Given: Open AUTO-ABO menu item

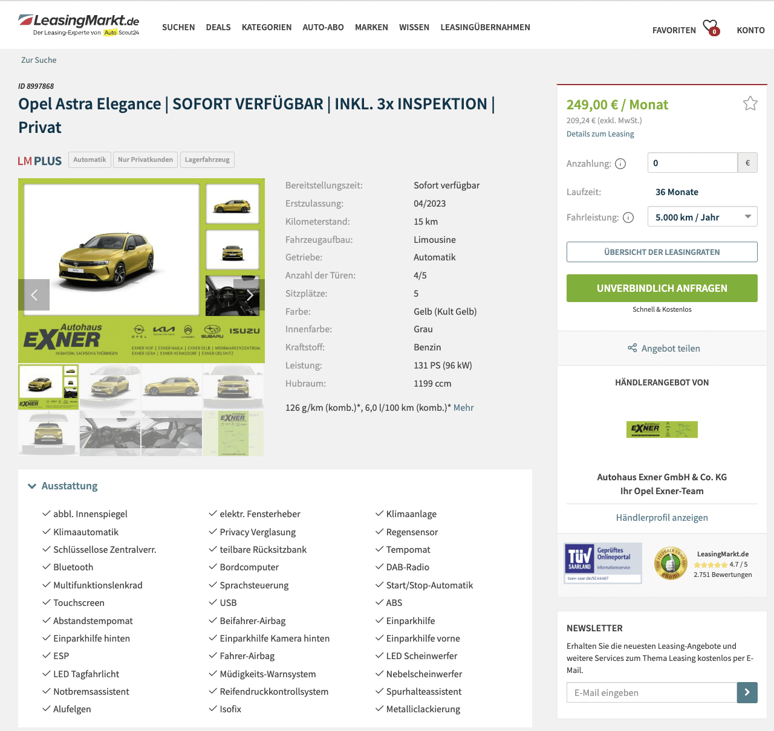Looking at the screenshot, I should click(323, 27).
